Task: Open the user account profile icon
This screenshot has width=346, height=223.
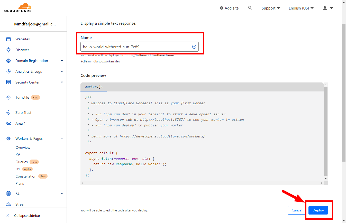Action: [x=325, y=8]
